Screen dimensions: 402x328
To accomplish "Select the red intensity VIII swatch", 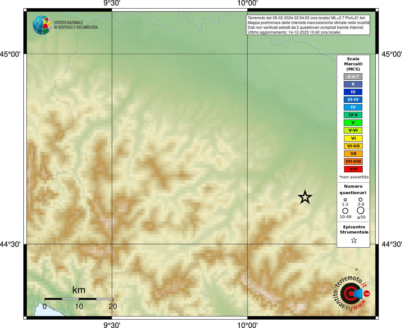I will (x=353, y=169).
